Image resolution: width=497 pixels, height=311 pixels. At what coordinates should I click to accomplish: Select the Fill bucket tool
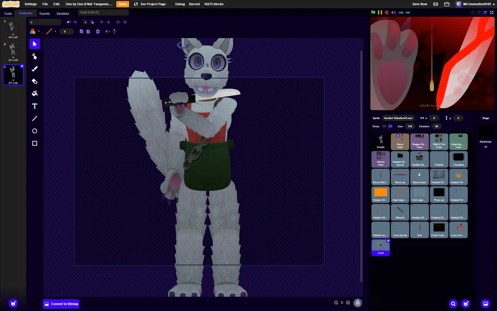[35, 93]
